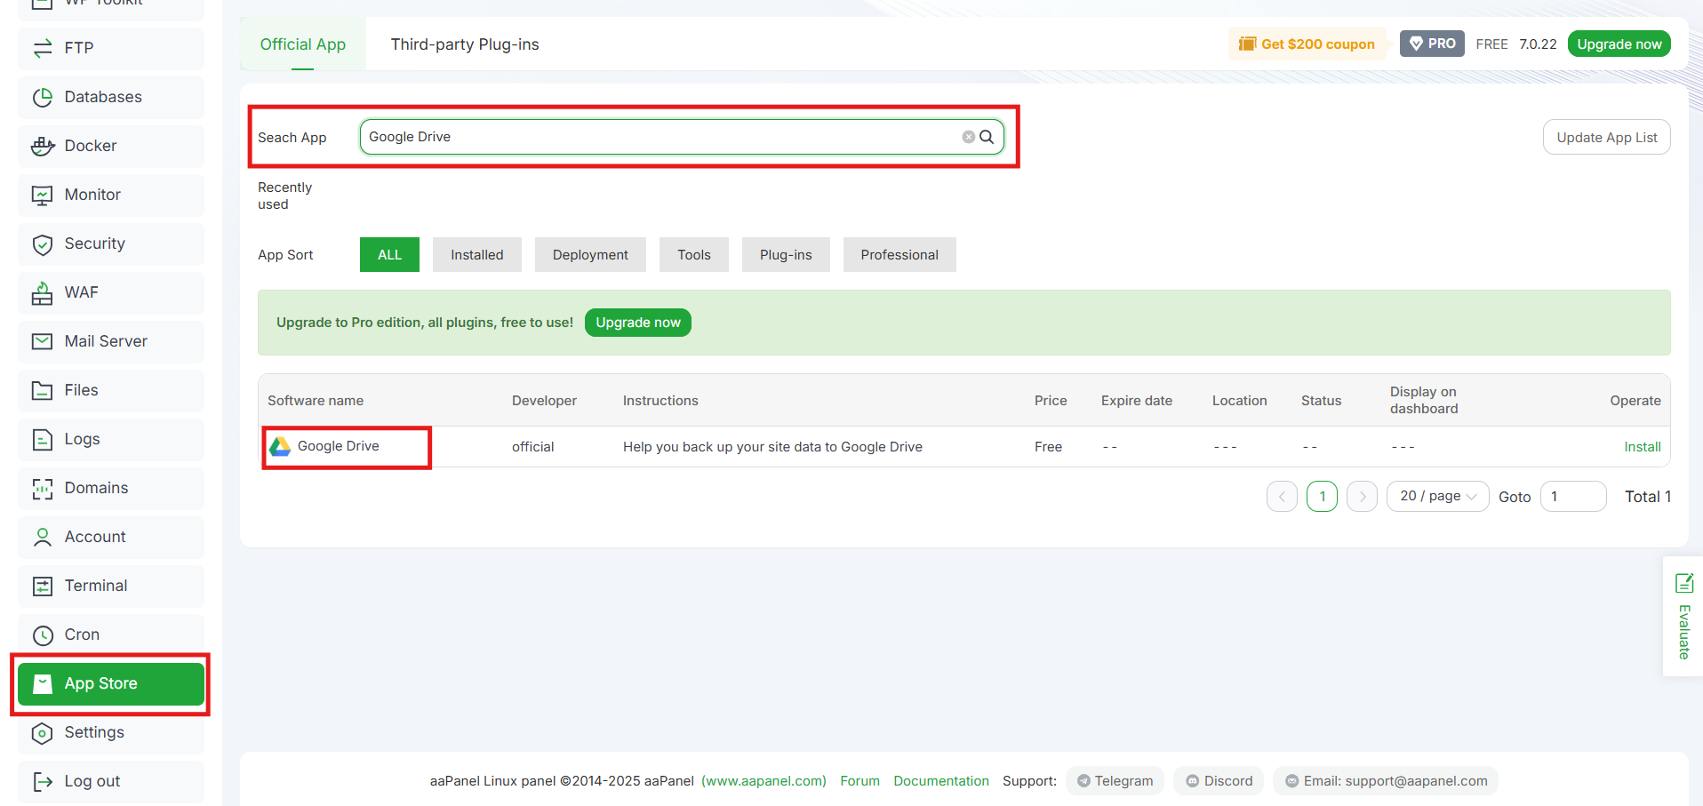The image size is (1703, 806).
Task: Open Docker from the sidebar
Action: tap(91, 146)
